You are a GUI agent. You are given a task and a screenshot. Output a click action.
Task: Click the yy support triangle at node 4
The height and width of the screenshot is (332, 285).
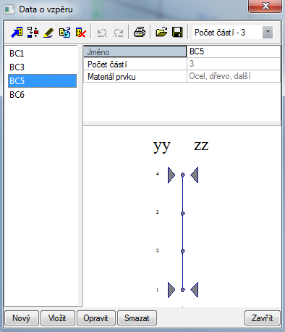(171, 175)
